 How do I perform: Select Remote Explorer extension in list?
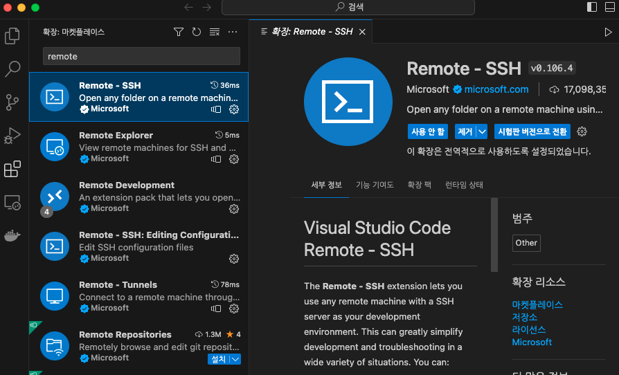[139, 147]
